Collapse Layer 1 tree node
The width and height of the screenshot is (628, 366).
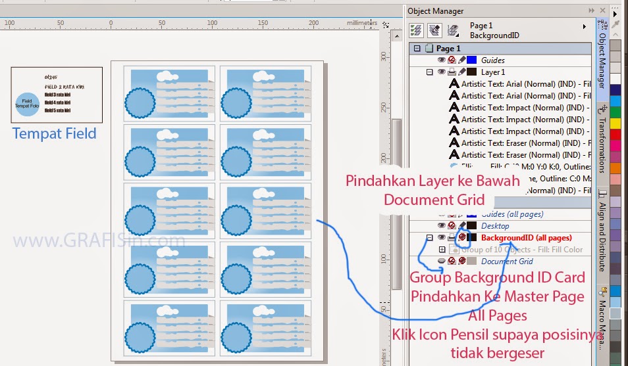(x=429, y=72)
